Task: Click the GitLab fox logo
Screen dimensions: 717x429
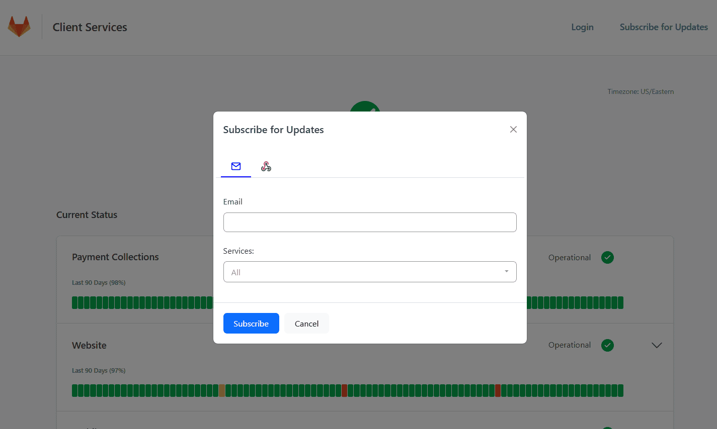Action: (x=19, y=27)
